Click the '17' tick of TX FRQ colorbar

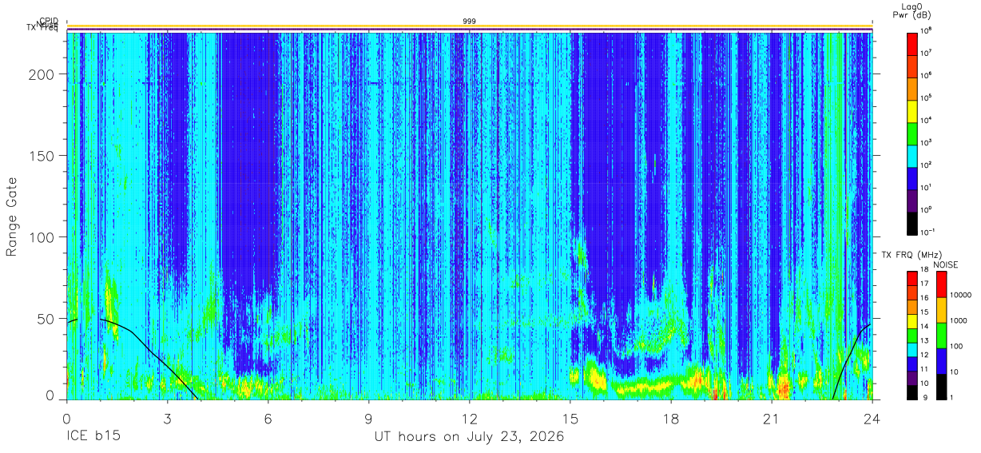click(924, 284)
